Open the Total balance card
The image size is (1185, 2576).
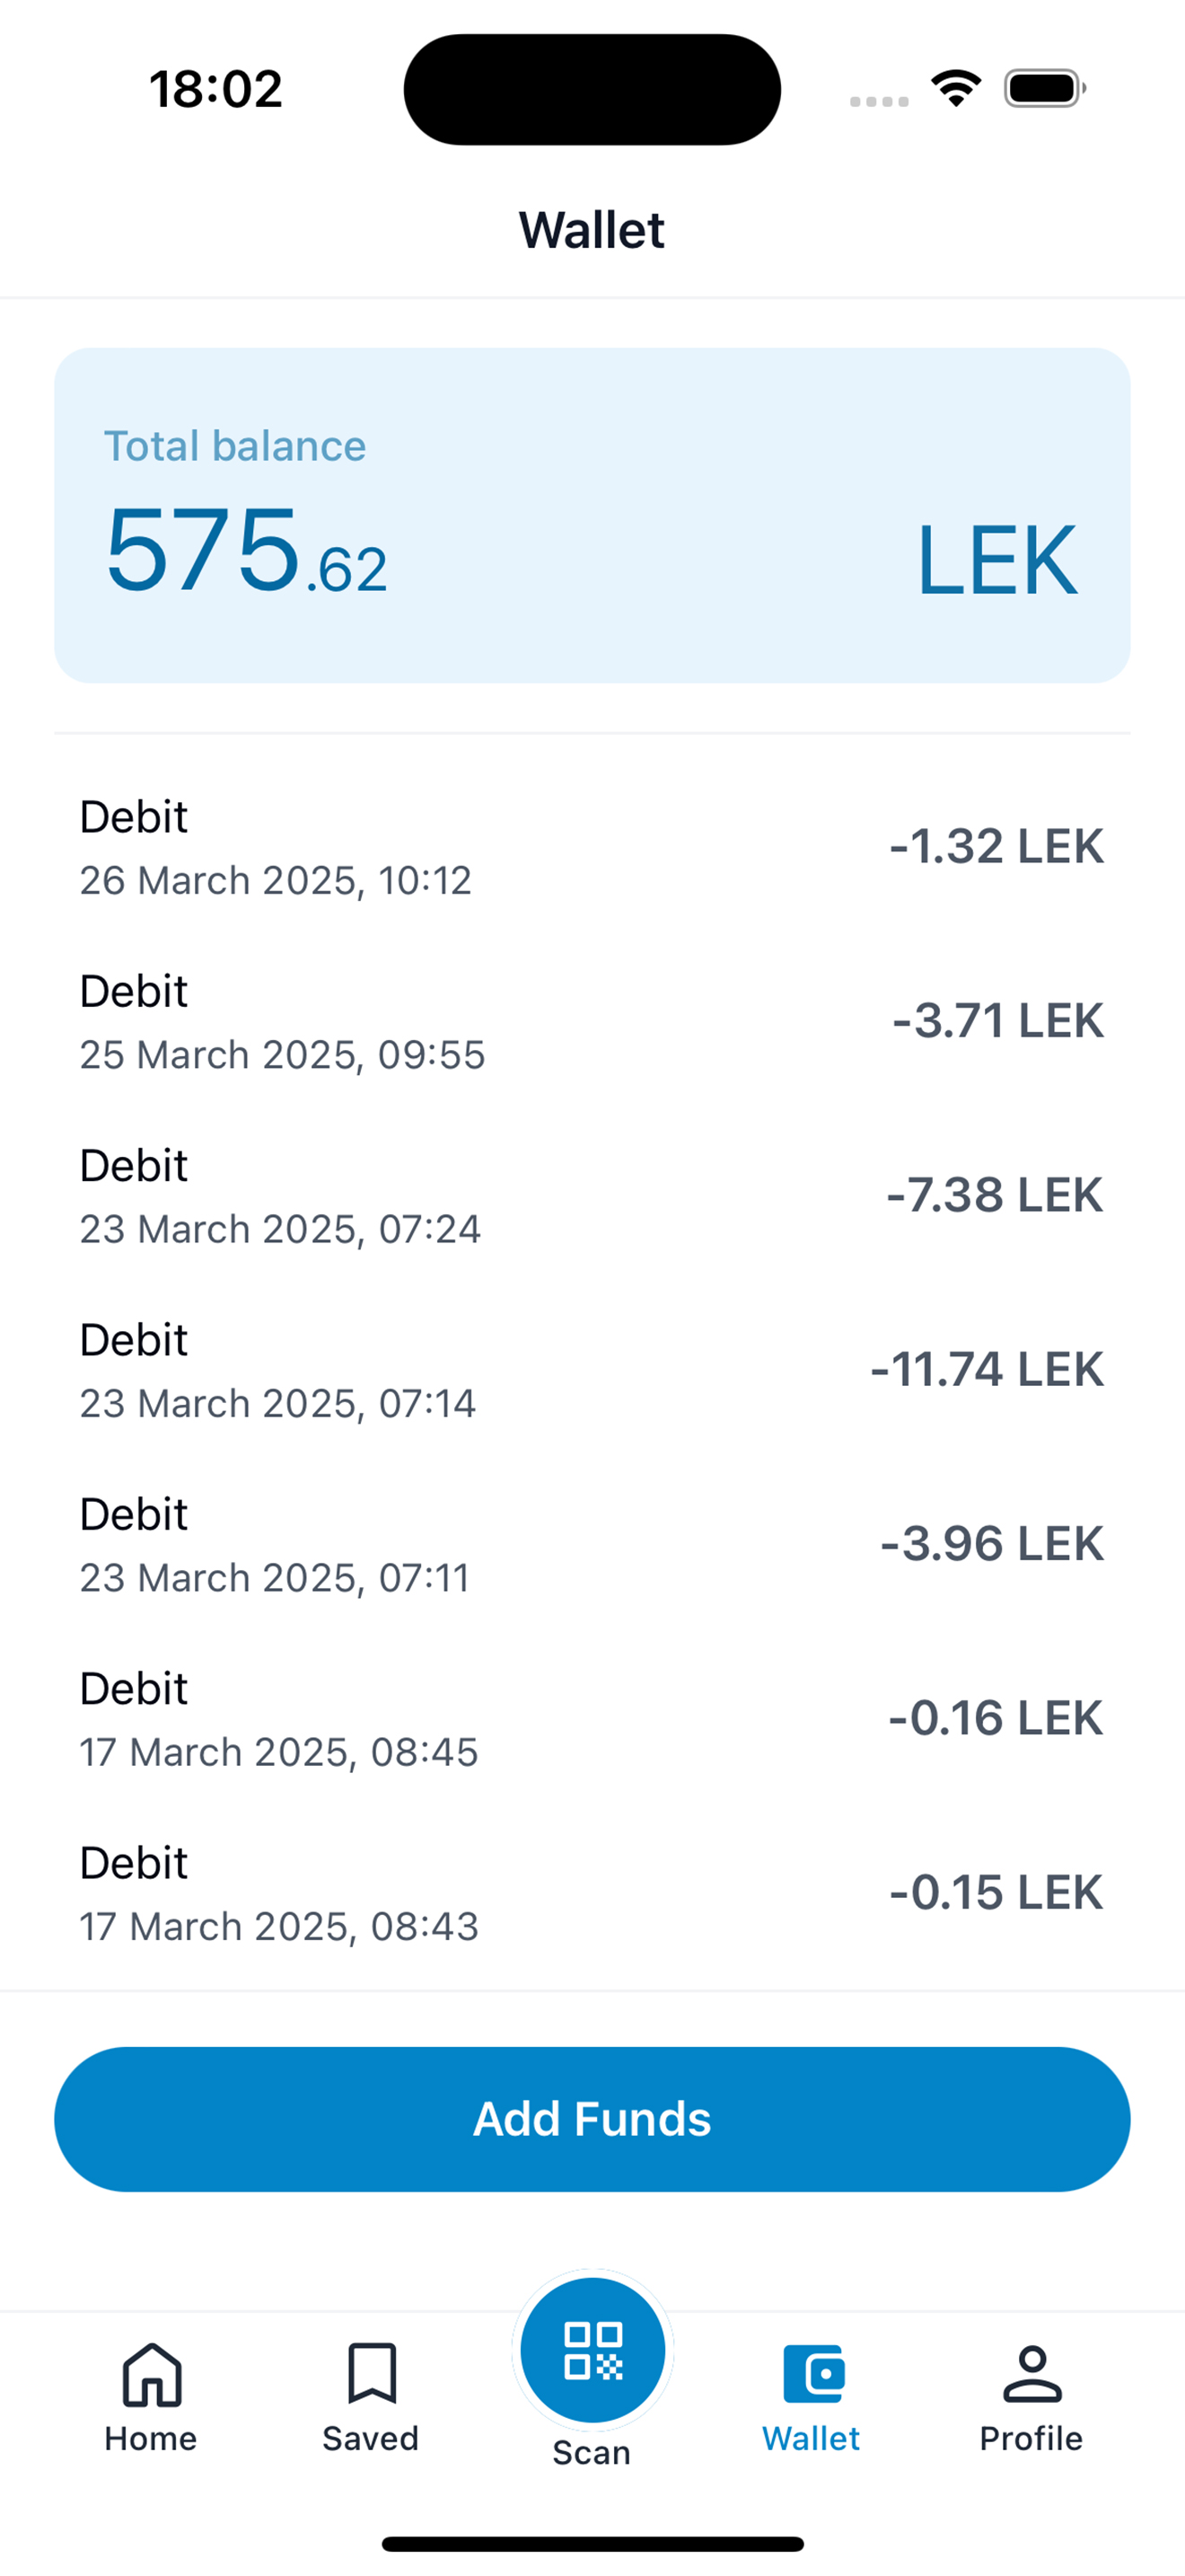click(x=592, y=515)
